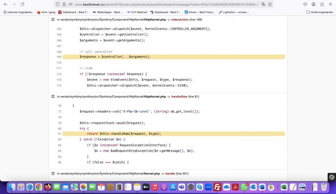Open Google Chrome from the dock
This screenshot has height=194, width=336.
(x=39, y=187)
